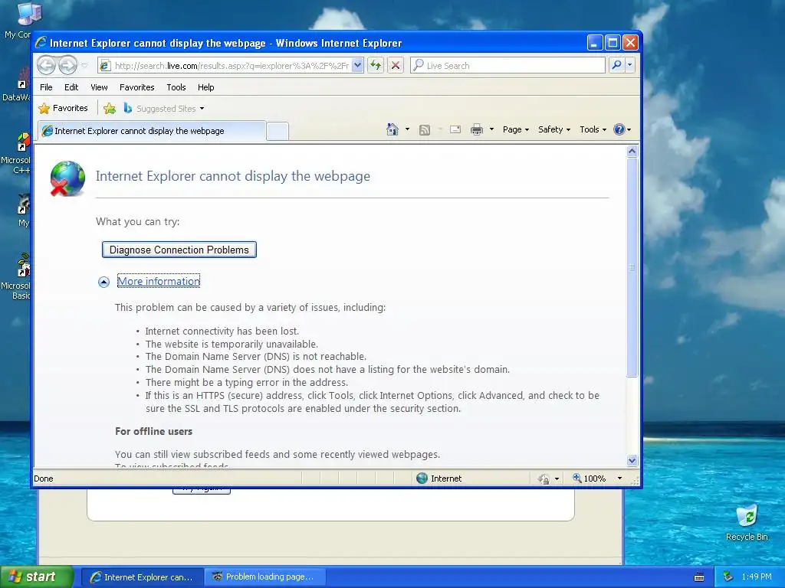Open the File menu

46,87
